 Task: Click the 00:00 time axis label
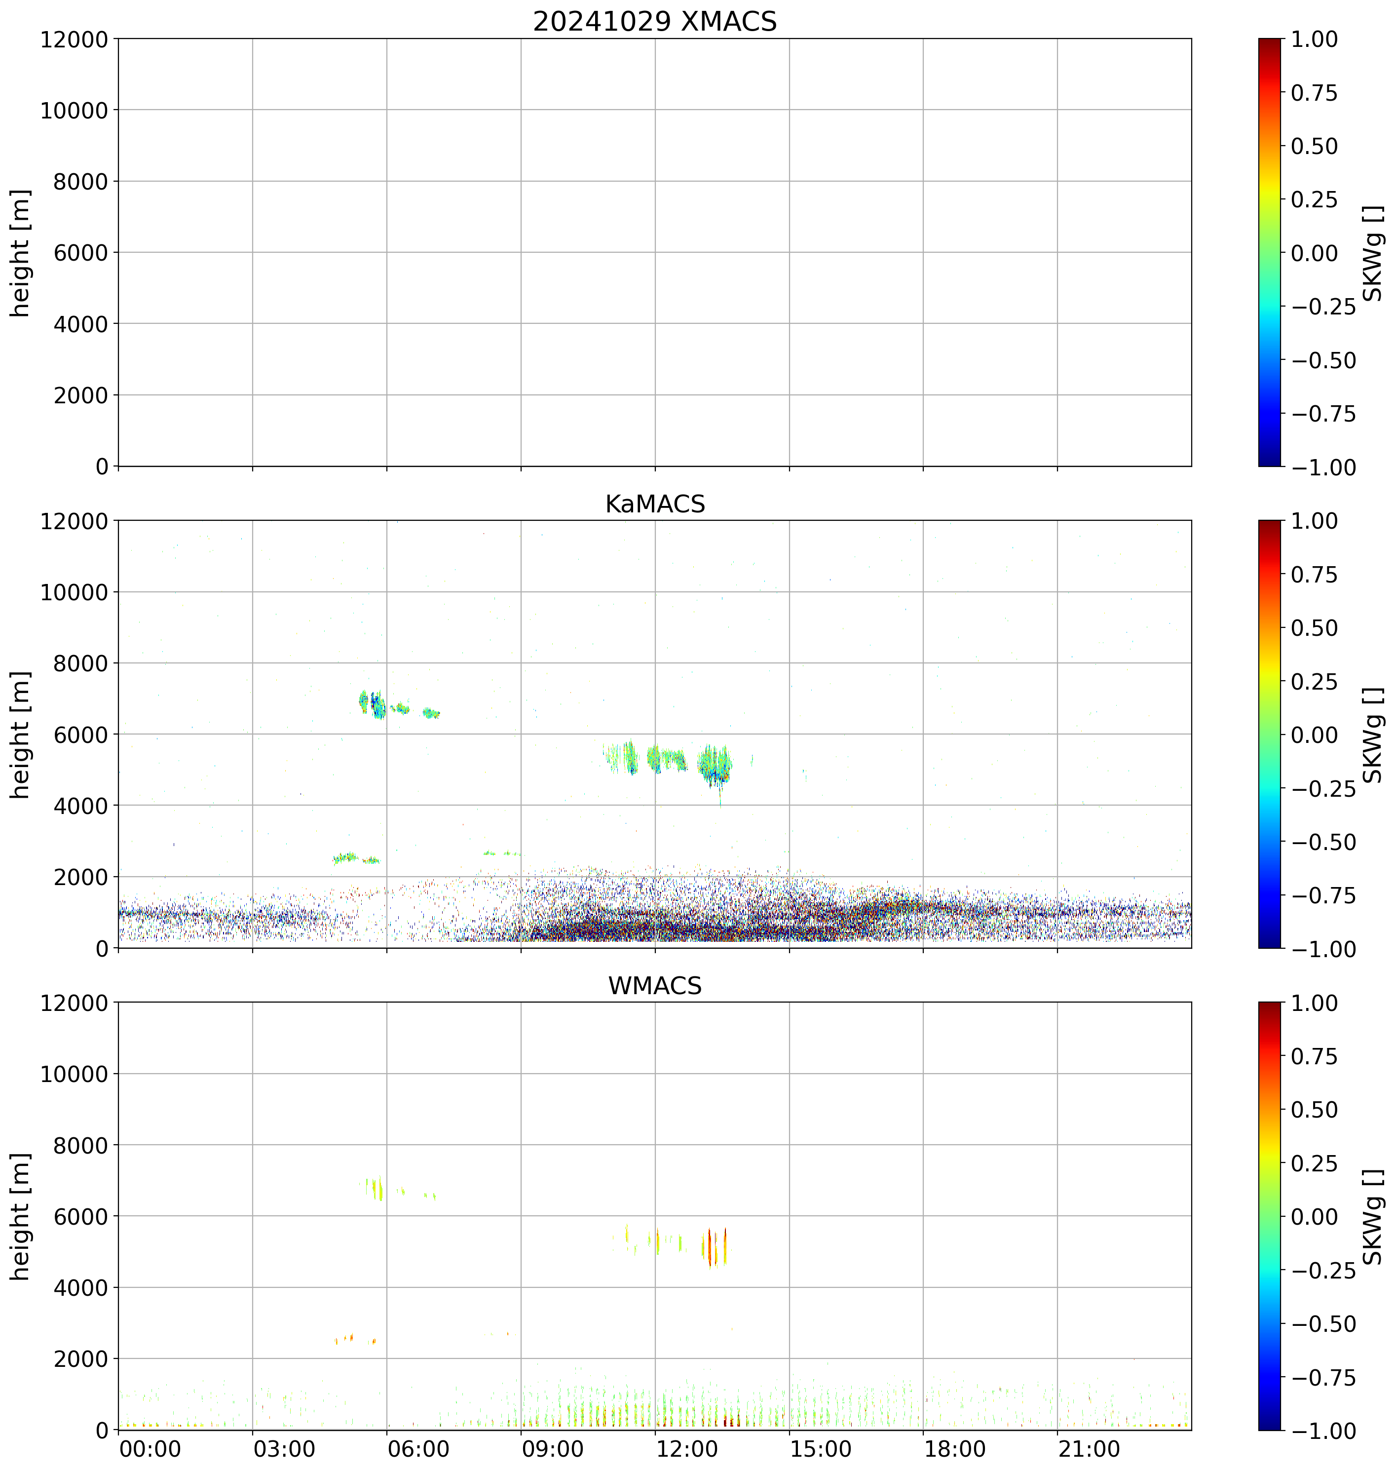[x=151, y=1449]
